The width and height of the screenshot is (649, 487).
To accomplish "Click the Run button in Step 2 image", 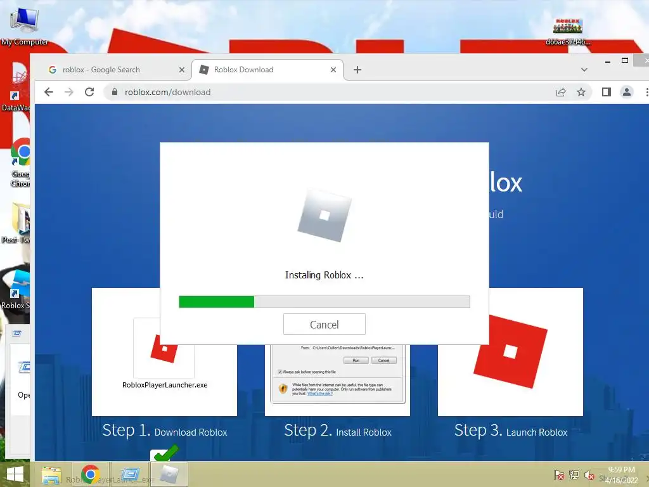I will 356,360.
